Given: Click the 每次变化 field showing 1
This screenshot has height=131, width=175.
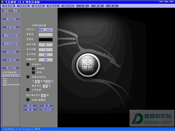Looking at the screenshot, I should [x=45, y=86].
